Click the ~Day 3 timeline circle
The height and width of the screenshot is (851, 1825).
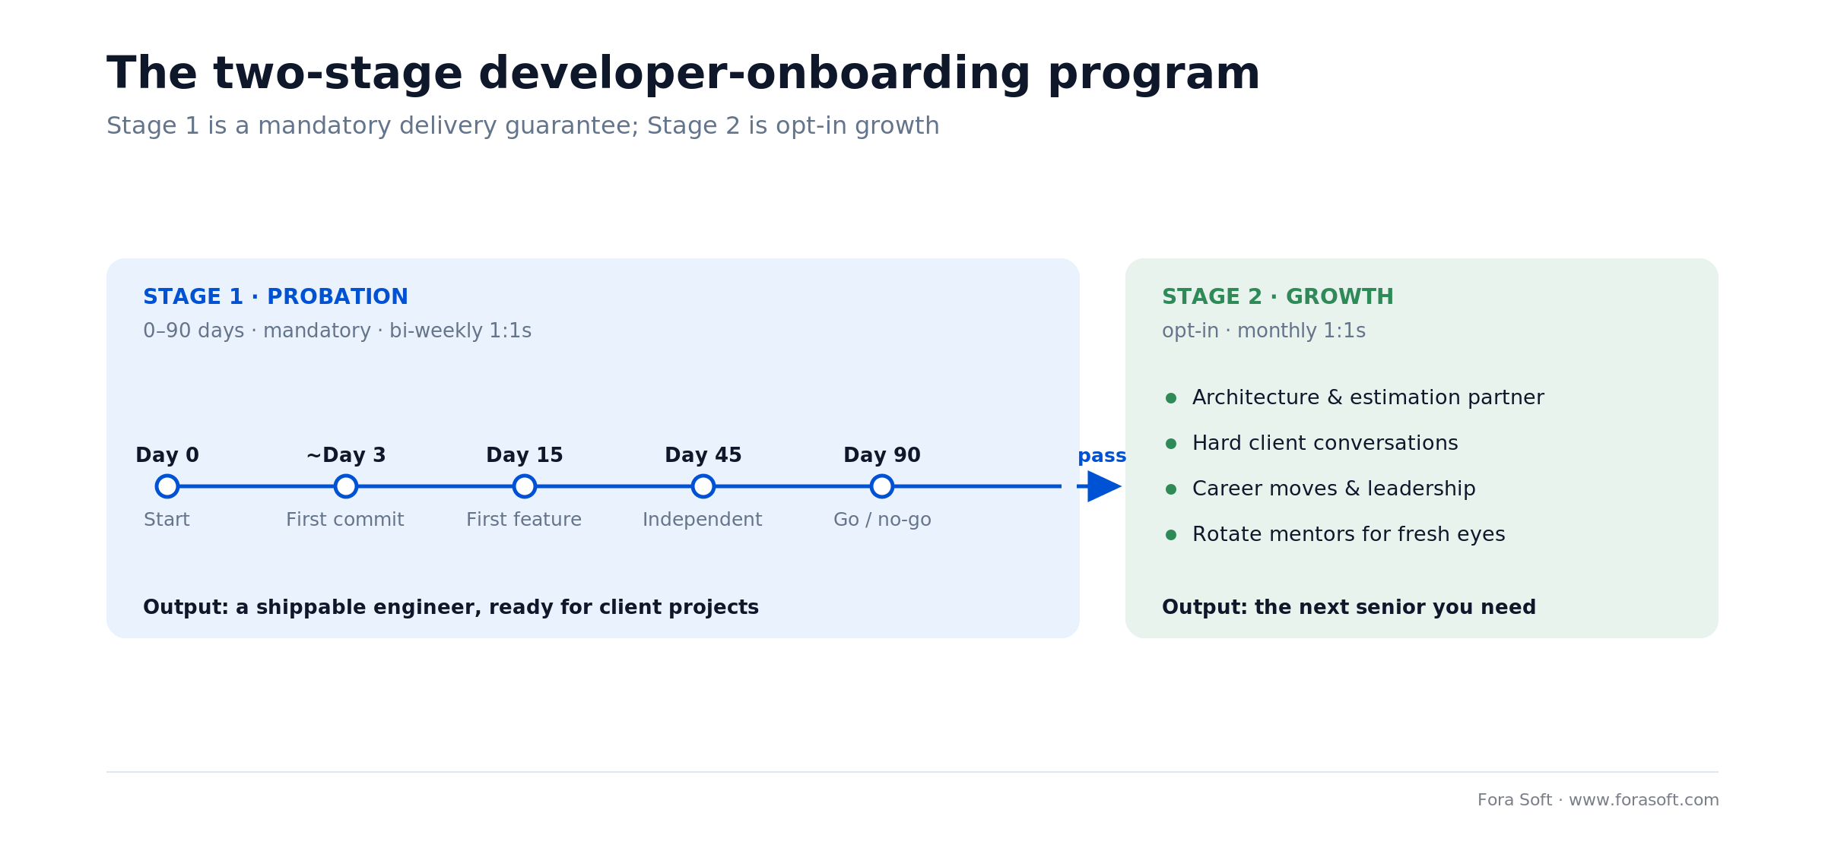click(x=346, y=486)
